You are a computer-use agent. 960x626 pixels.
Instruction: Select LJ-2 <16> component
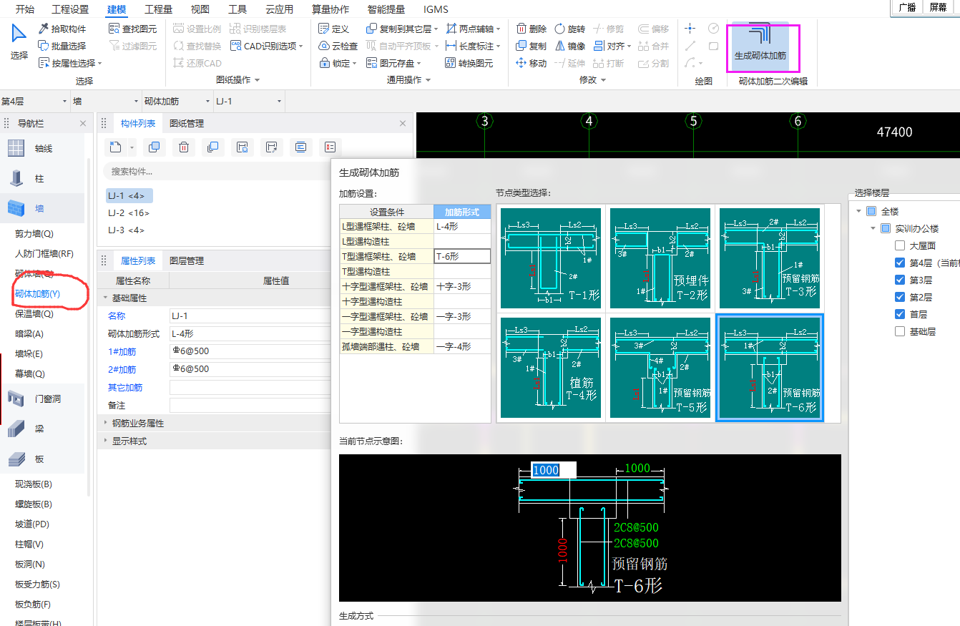tap(129, 212)
